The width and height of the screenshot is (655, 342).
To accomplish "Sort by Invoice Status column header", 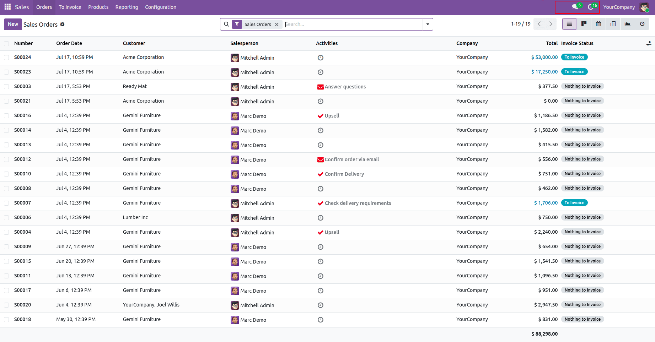I will click(x=577, y=43).
